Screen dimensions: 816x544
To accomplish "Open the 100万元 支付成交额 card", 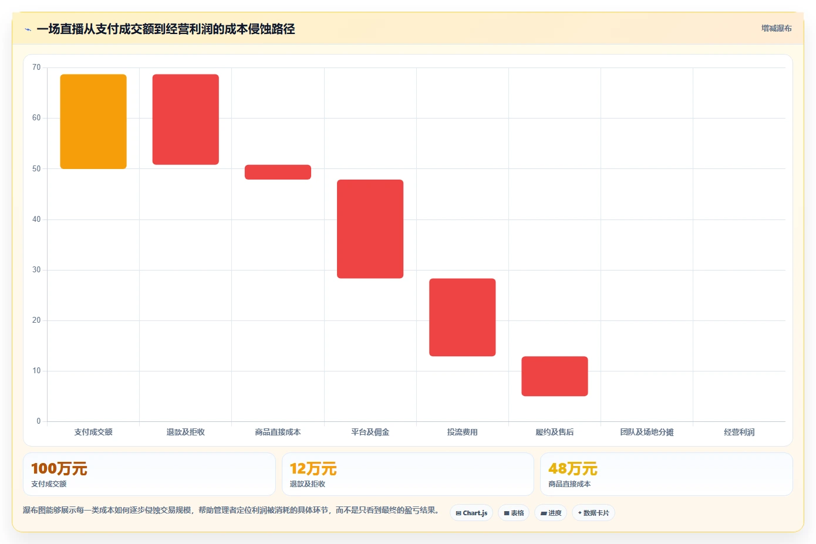I will pos(149,474).
